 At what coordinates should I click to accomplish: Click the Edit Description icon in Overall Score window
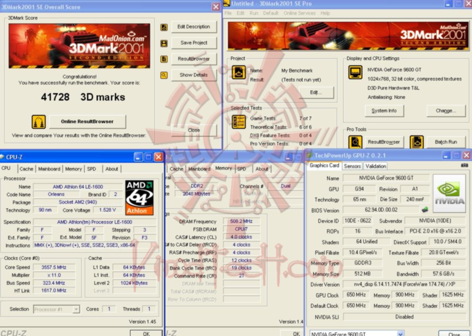pyautogui.click(x=164, y=27)
